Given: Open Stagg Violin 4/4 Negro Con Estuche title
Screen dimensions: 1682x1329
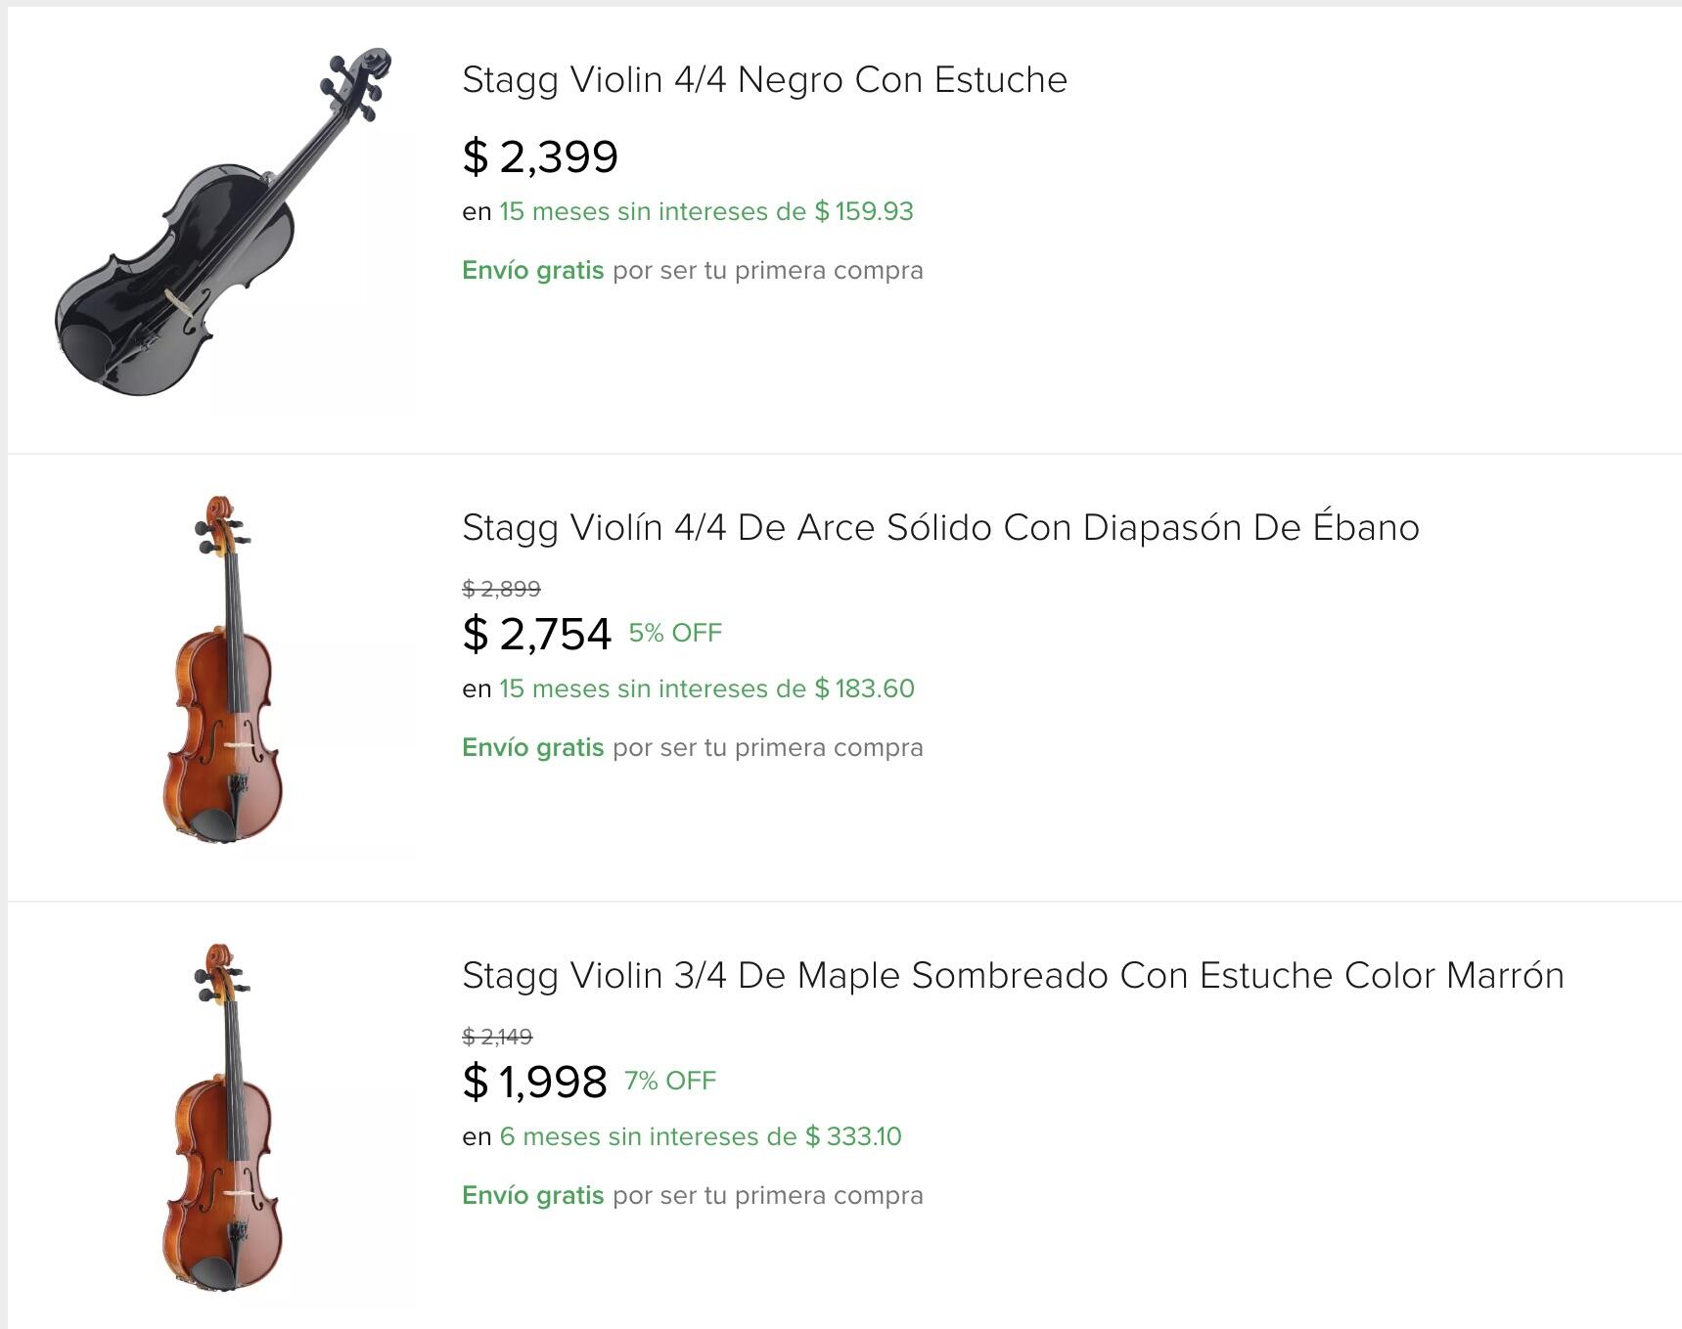Looking at the screenshot, I should pos(764,80).
